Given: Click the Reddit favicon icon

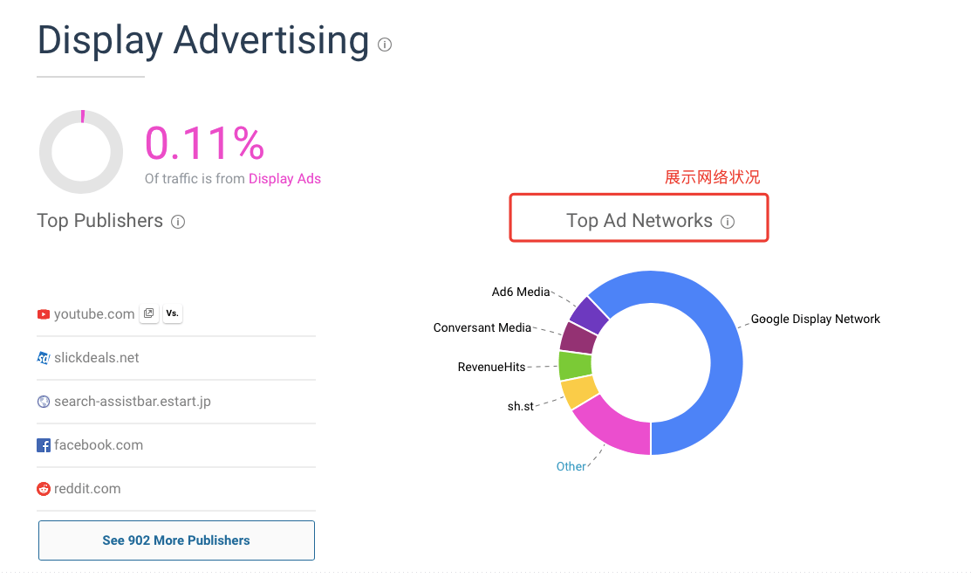Looking at the screenshot, I should (x=44, y=489).
